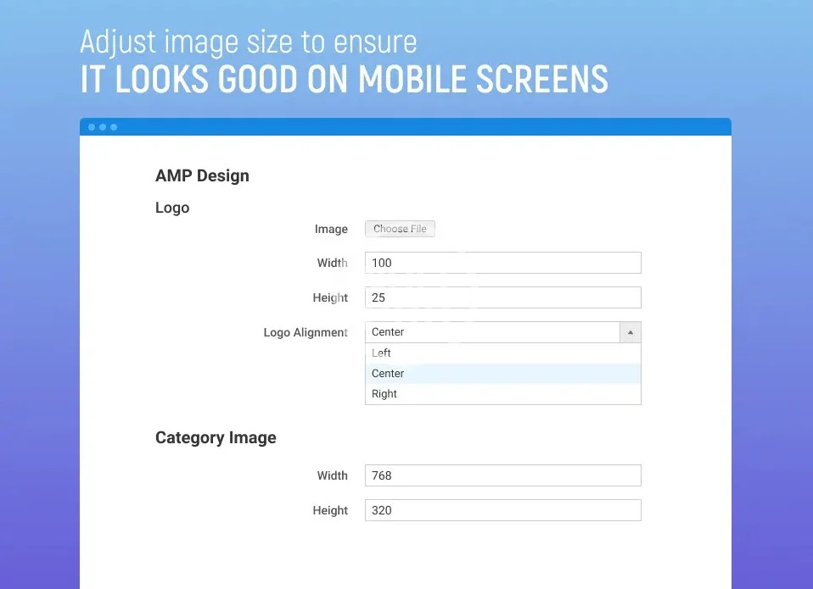The image size is (813, 589).
Task: Click the Logo Width field showing 100
Action: pos(502,263)
